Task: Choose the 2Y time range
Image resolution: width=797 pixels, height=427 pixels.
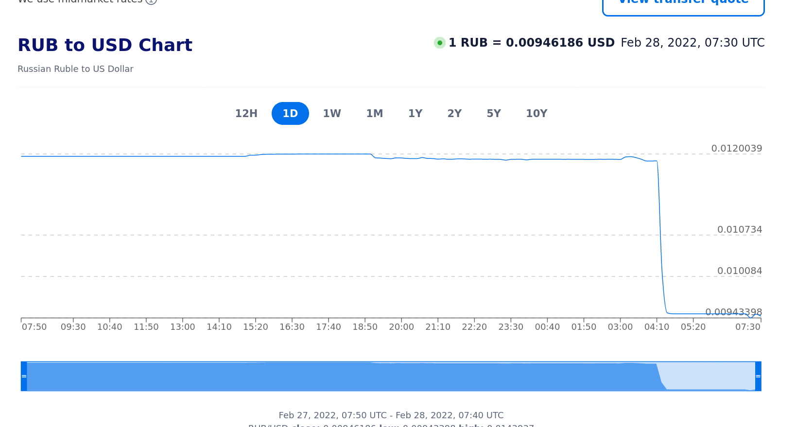Action: coord(454,114)
